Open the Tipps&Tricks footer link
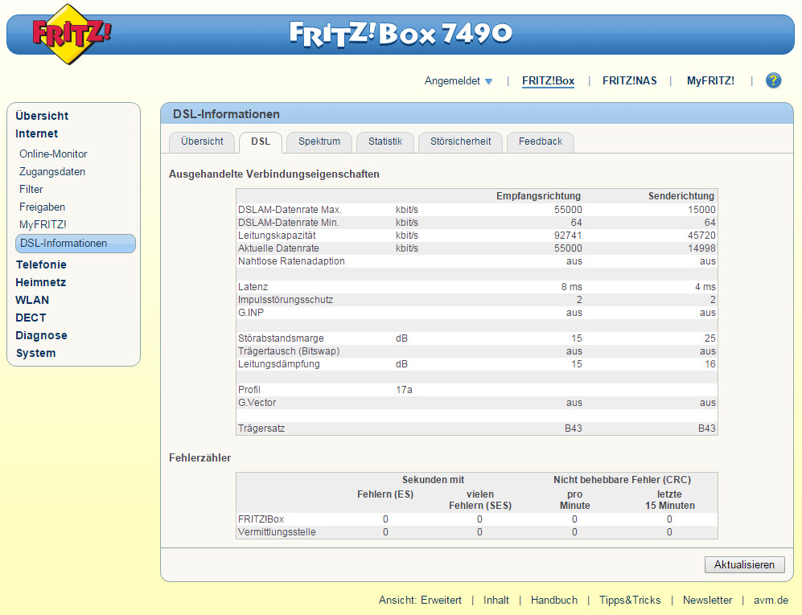This screenshot has height=615, width=802. 630,601
